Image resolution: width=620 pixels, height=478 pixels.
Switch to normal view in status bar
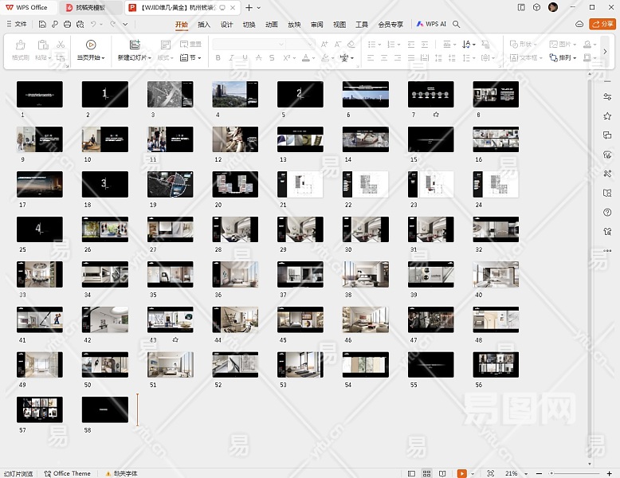(410, 473)
